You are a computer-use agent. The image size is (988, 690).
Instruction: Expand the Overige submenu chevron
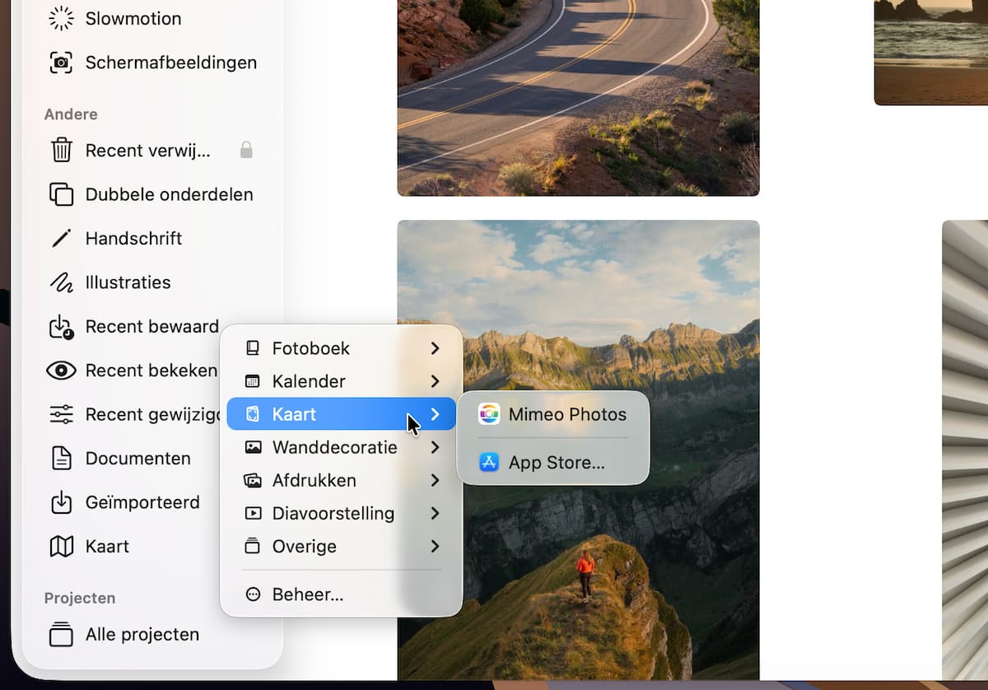[x=435, y=546]
